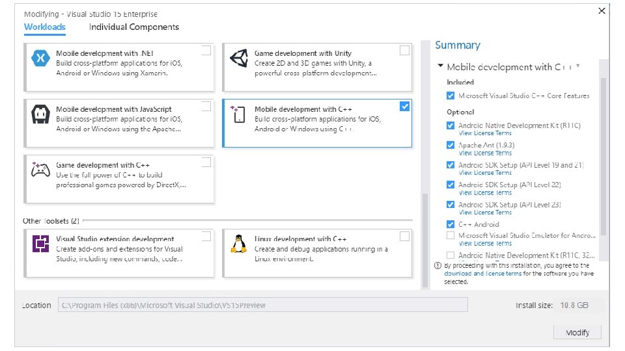Collapse the Mobile development with C++ summary section
625x351 pixels.
[x=441, y=66]
